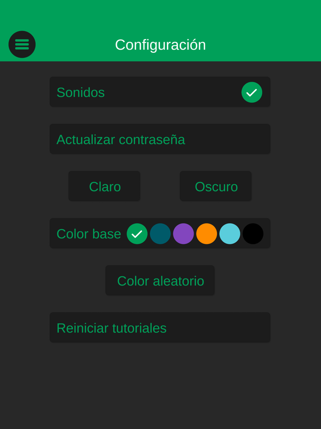Switch to the Oscuro theme
The height and width of the screenshot is (429, 321).
point(216,186)
